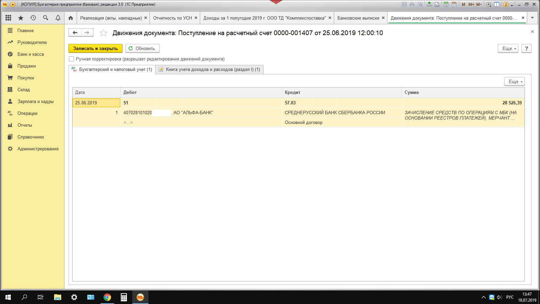The width and height of the screenshot is (540, 304).
Task: Open Favorites with the star toolbar icon
Action: pyautogui.click(x=21, y=18)
